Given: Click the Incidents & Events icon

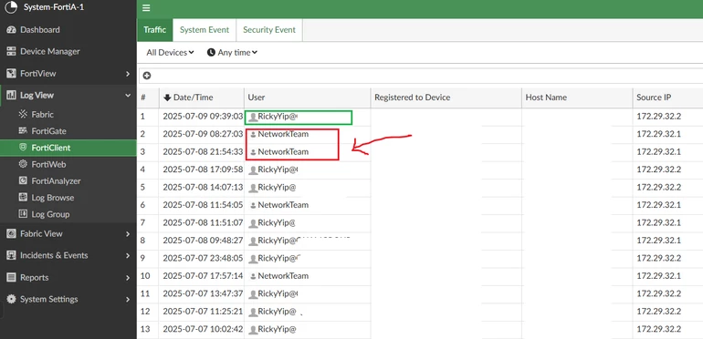Looking at the screenshot, I should coord(11,255).
